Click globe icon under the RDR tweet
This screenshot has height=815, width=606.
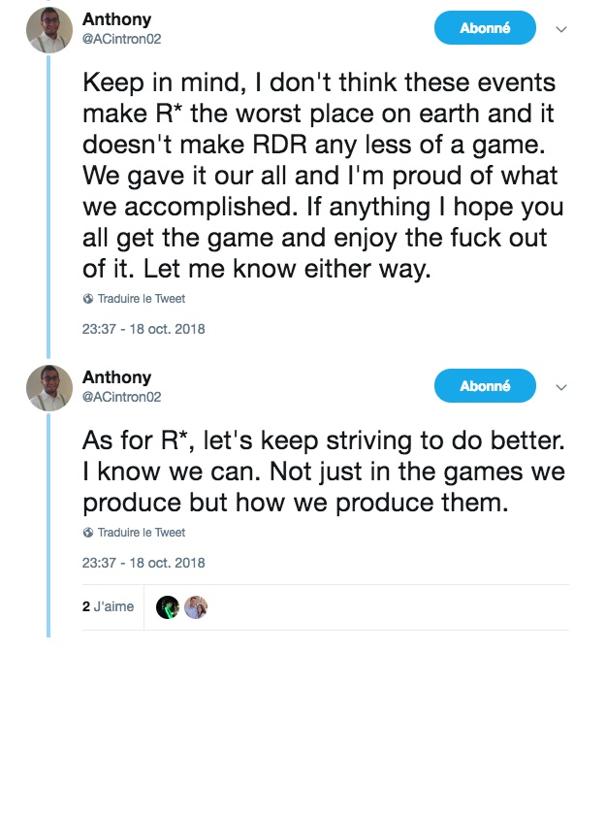[88, 300]
